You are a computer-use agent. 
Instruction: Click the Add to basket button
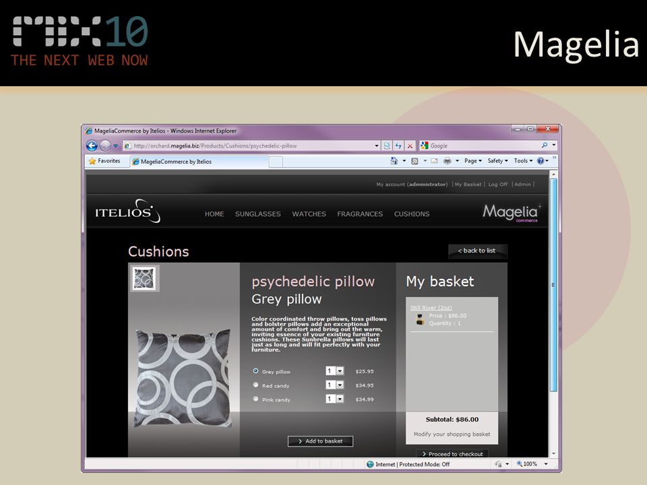(320, 441)
